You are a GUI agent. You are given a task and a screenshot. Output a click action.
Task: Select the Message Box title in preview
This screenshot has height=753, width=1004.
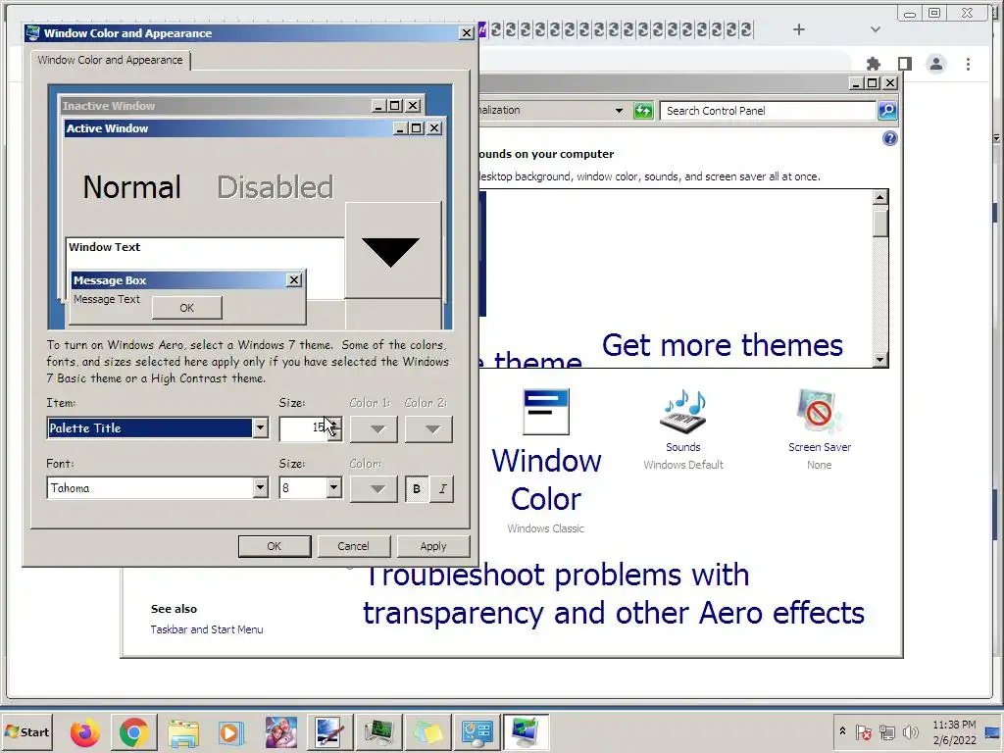178,280
